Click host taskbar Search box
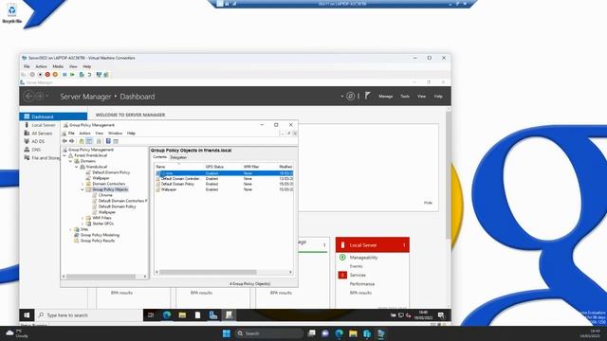Screen dimensions: 607x341 [x=269, y=333]
